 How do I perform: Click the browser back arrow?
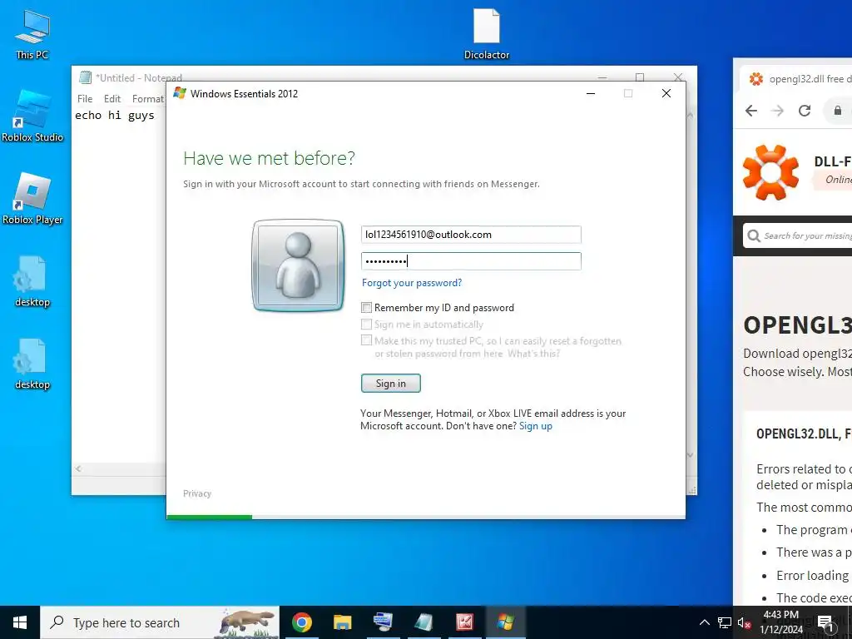click(x=751, y=111)
